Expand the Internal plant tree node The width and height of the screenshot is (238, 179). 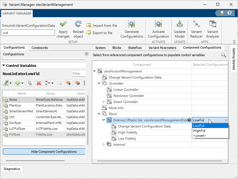[104, 145]
